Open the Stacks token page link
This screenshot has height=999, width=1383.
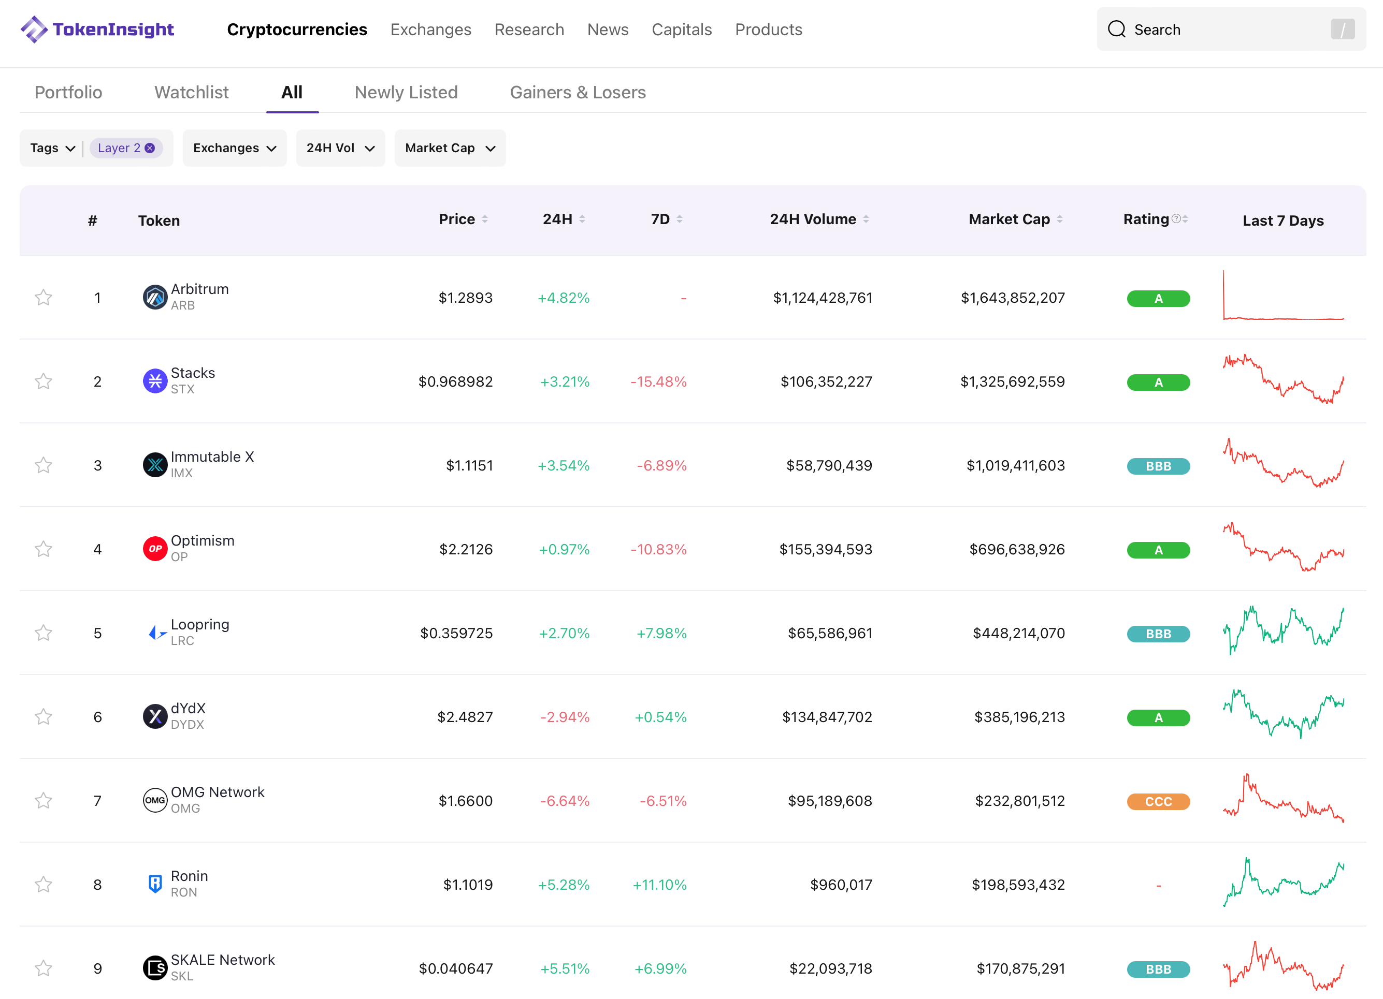tap(193, 372)
